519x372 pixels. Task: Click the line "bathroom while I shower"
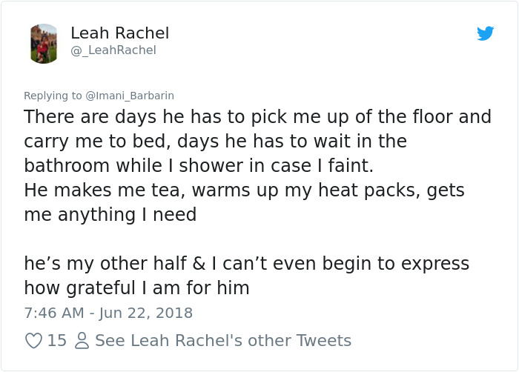(x=189, y=165)
